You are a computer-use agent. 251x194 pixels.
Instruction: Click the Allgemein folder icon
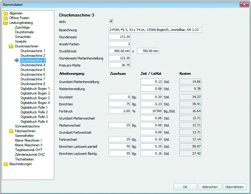tap(6, 13)
